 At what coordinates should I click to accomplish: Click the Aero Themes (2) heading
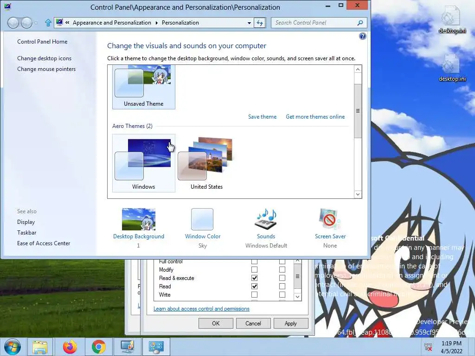(132, 126)
